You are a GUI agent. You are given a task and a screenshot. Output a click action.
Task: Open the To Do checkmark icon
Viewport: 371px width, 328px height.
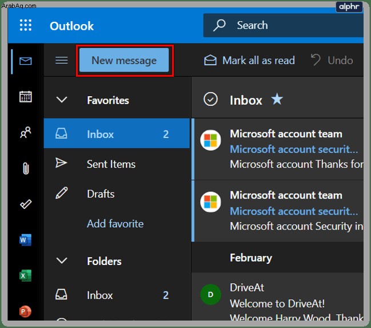[x=26, y=204]
